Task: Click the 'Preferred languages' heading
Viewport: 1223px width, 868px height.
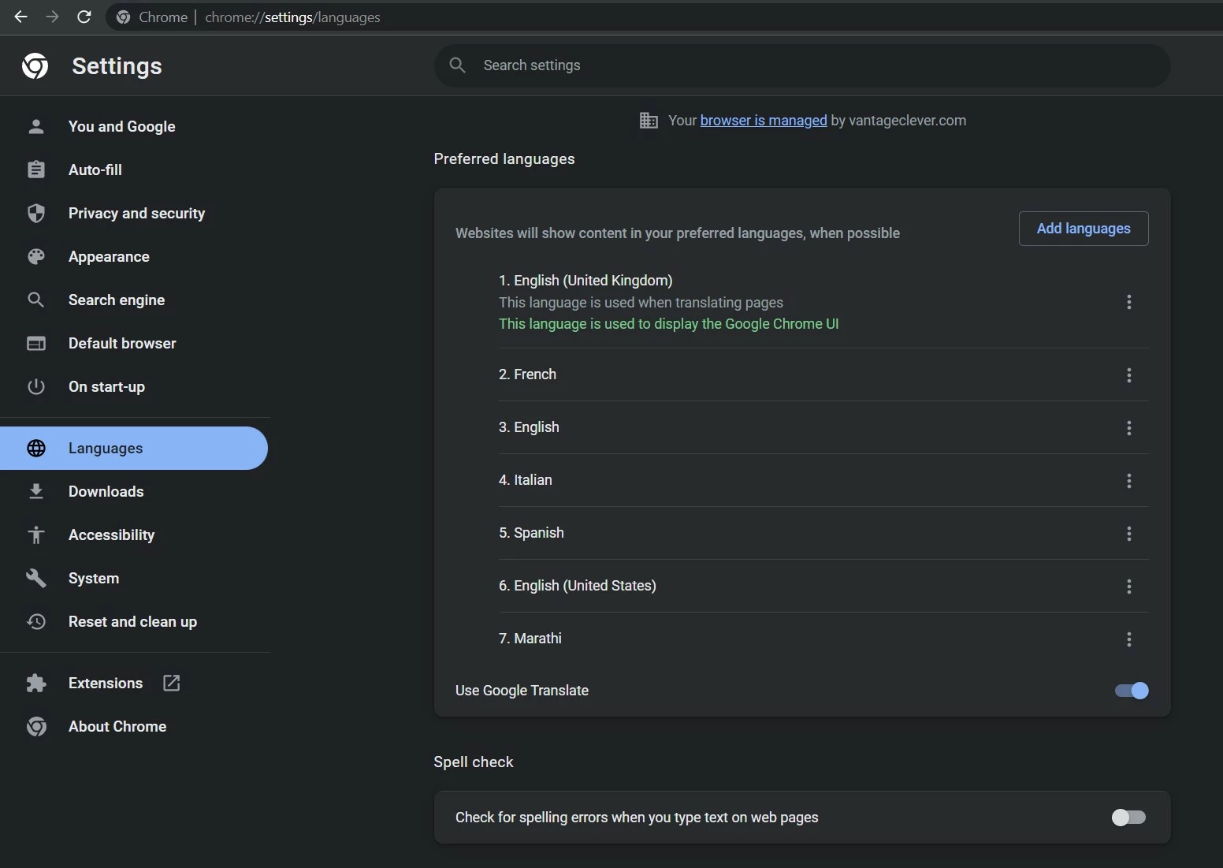Action: (x=504, y=159)
